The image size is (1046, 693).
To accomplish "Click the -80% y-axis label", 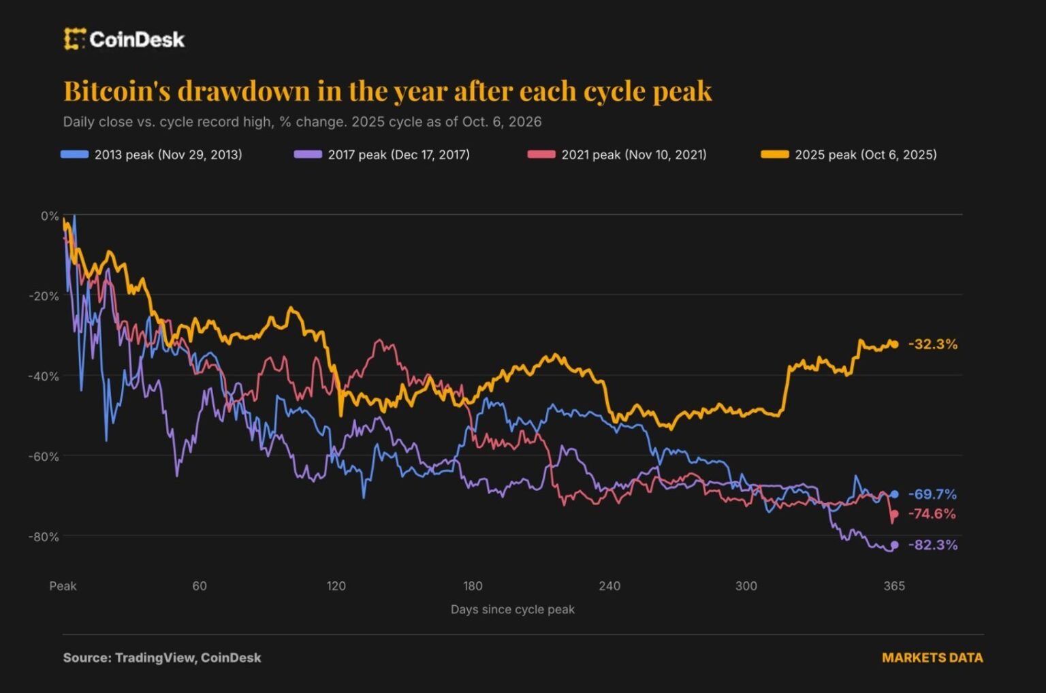I will pyautogui.click(x=44, y=537).
